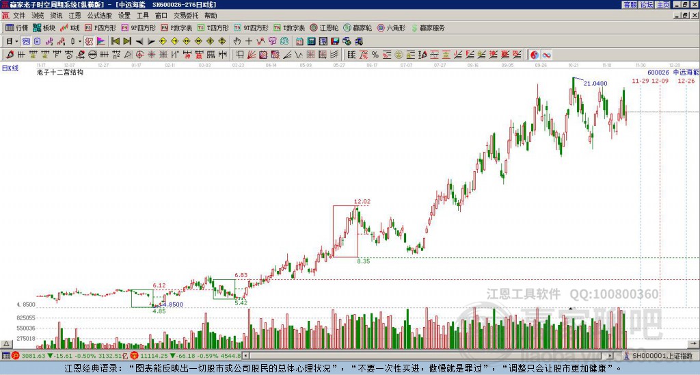Open the 窗口 menu
The width and height of the screenshot is (700, 375).
click(x=161, y=16)
